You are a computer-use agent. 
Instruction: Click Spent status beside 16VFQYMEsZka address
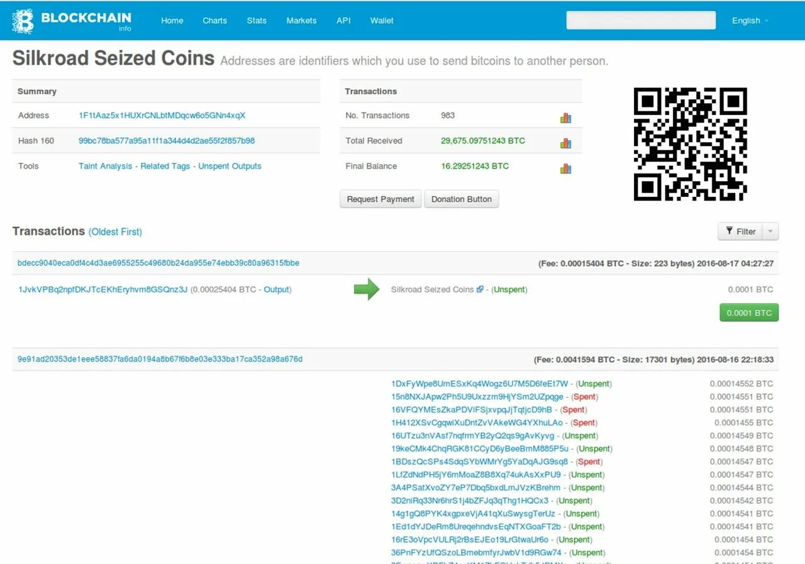pyautogui.click(x=574, y=409)
